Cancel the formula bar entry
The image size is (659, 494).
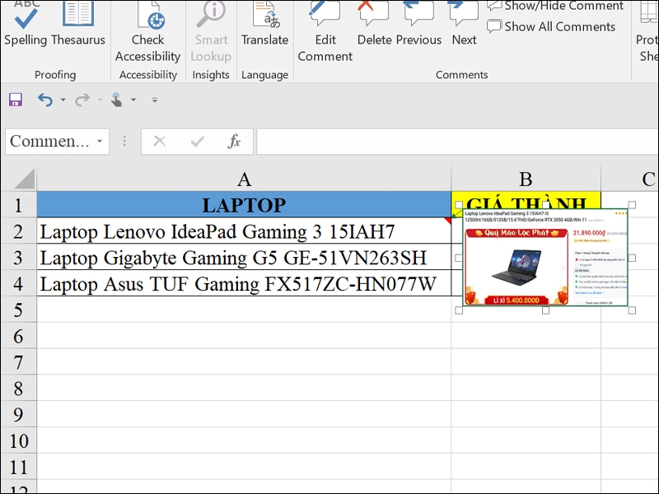(x=160, y=141)
